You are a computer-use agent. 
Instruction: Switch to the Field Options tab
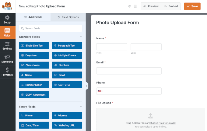[x=68, y=17]
